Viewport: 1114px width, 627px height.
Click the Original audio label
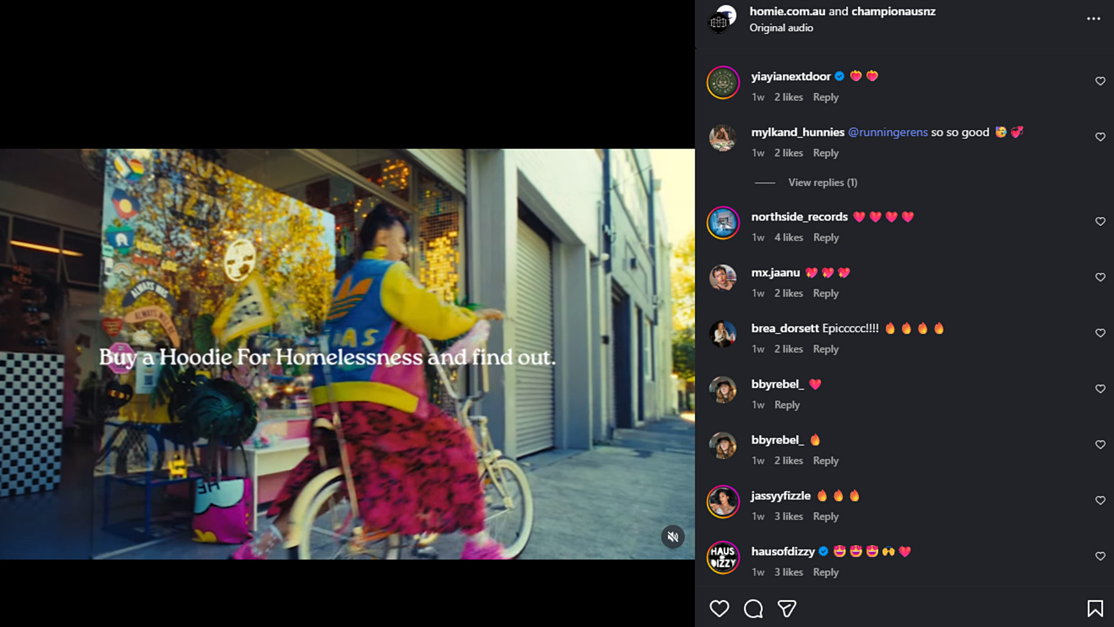[782, 27]
